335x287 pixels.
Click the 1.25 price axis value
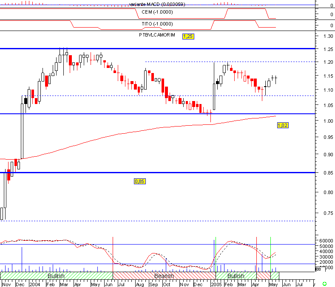click(x=328, y=49)
